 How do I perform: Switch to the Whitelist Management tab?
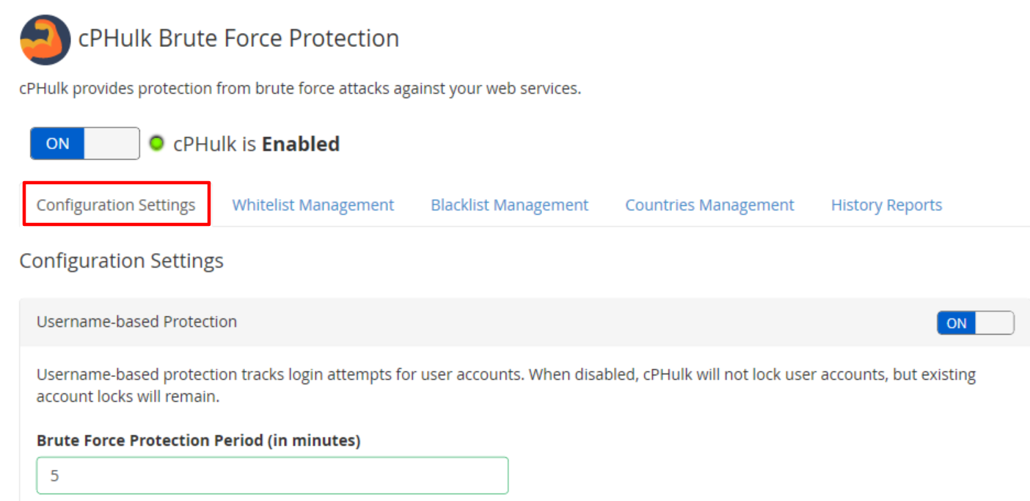pos(313,205)
